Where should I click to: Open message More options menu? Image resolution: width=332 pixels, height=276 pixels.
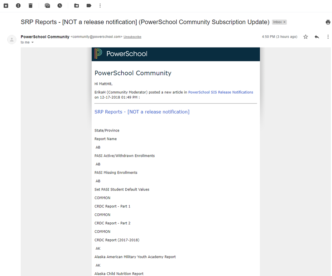(328, 37)
